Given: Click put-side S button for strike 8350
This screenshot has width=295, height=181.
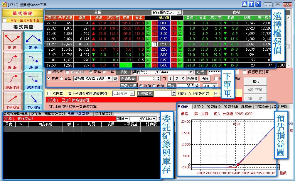Looking at the screenshot, I should (180, 60).
